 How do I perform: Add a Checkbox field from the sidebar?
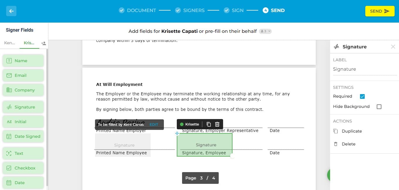[23, 168]
